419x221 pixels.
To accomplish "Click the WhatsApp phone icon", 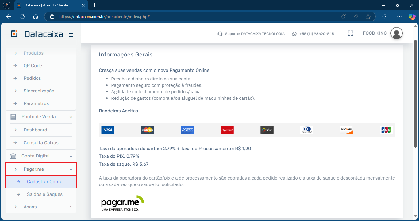I will (x=294, y=34).
